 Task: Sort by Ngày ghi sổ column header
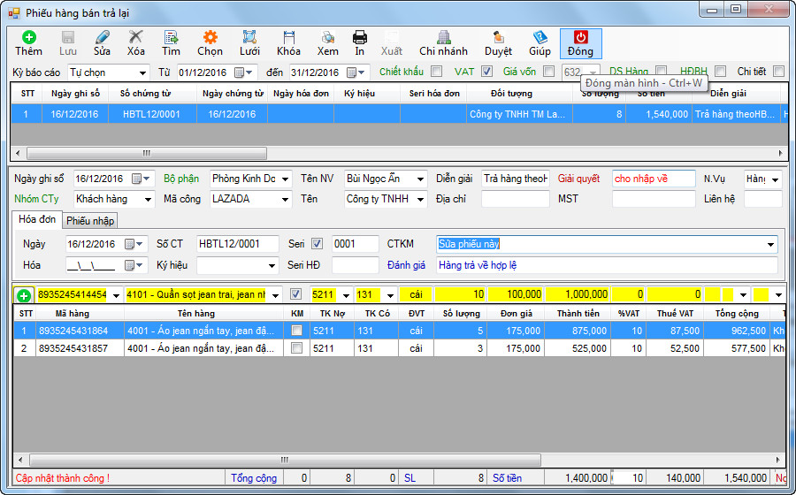coord(75,94)
